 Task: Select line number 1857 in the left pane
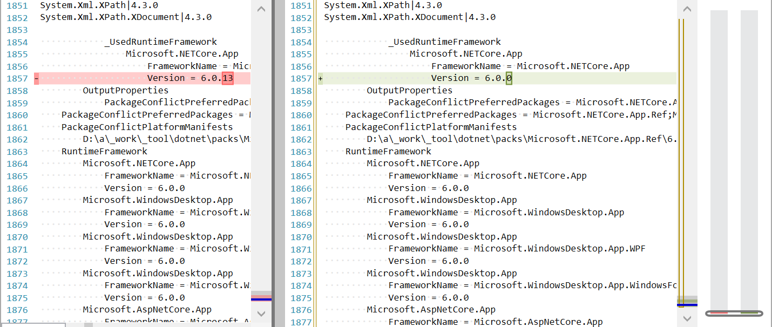[17, 78]
